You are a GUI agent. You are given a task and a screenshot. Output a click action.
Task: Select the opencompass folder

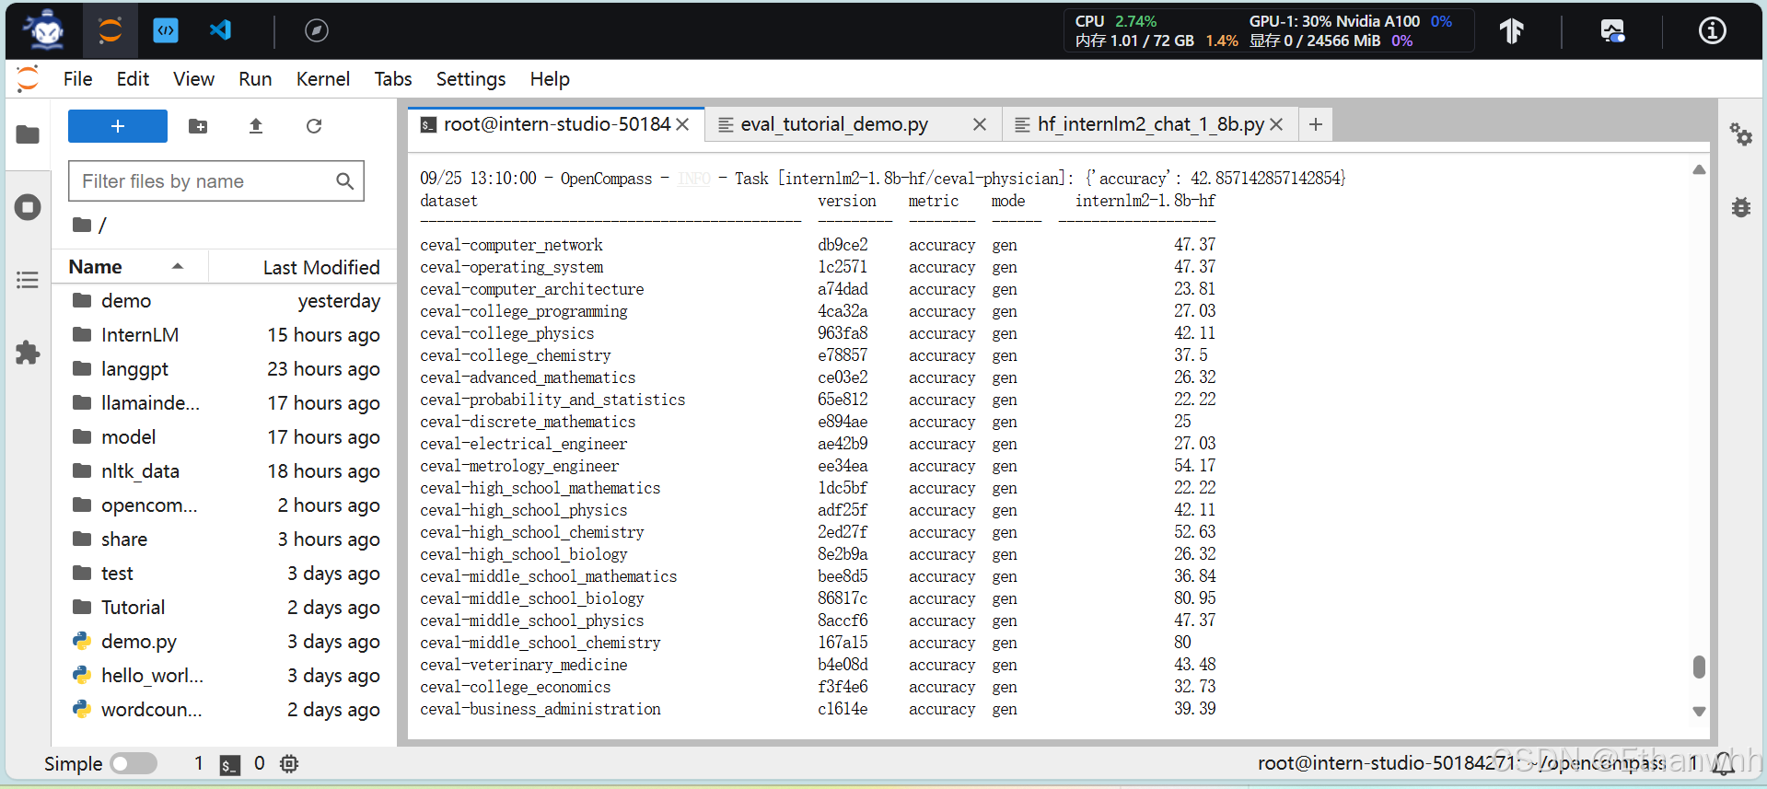(x=225, y=505)
